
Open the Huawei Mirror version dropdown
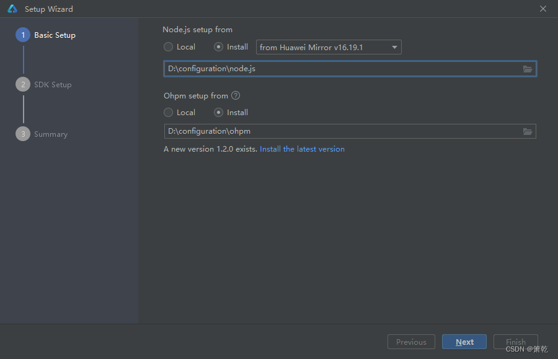click(329, 47)
